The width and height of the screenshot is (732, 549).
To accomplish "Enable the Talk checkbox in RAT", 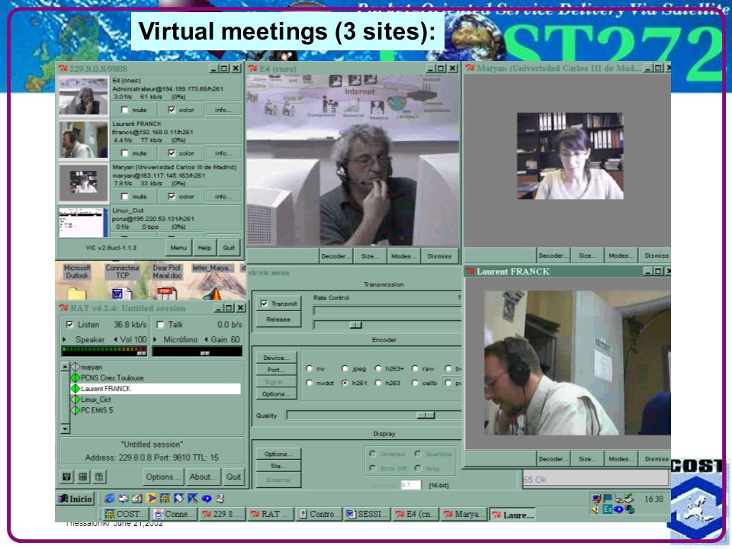I will [x=160, y=325].
